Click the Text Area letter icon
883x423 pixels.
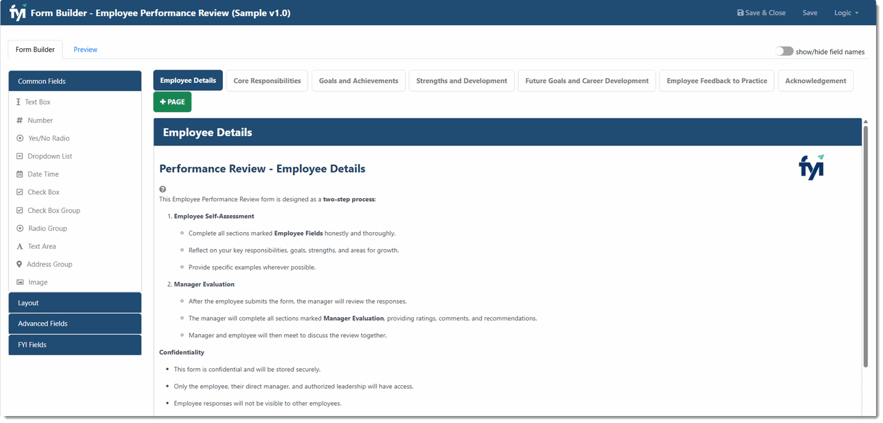click(20, 247)
